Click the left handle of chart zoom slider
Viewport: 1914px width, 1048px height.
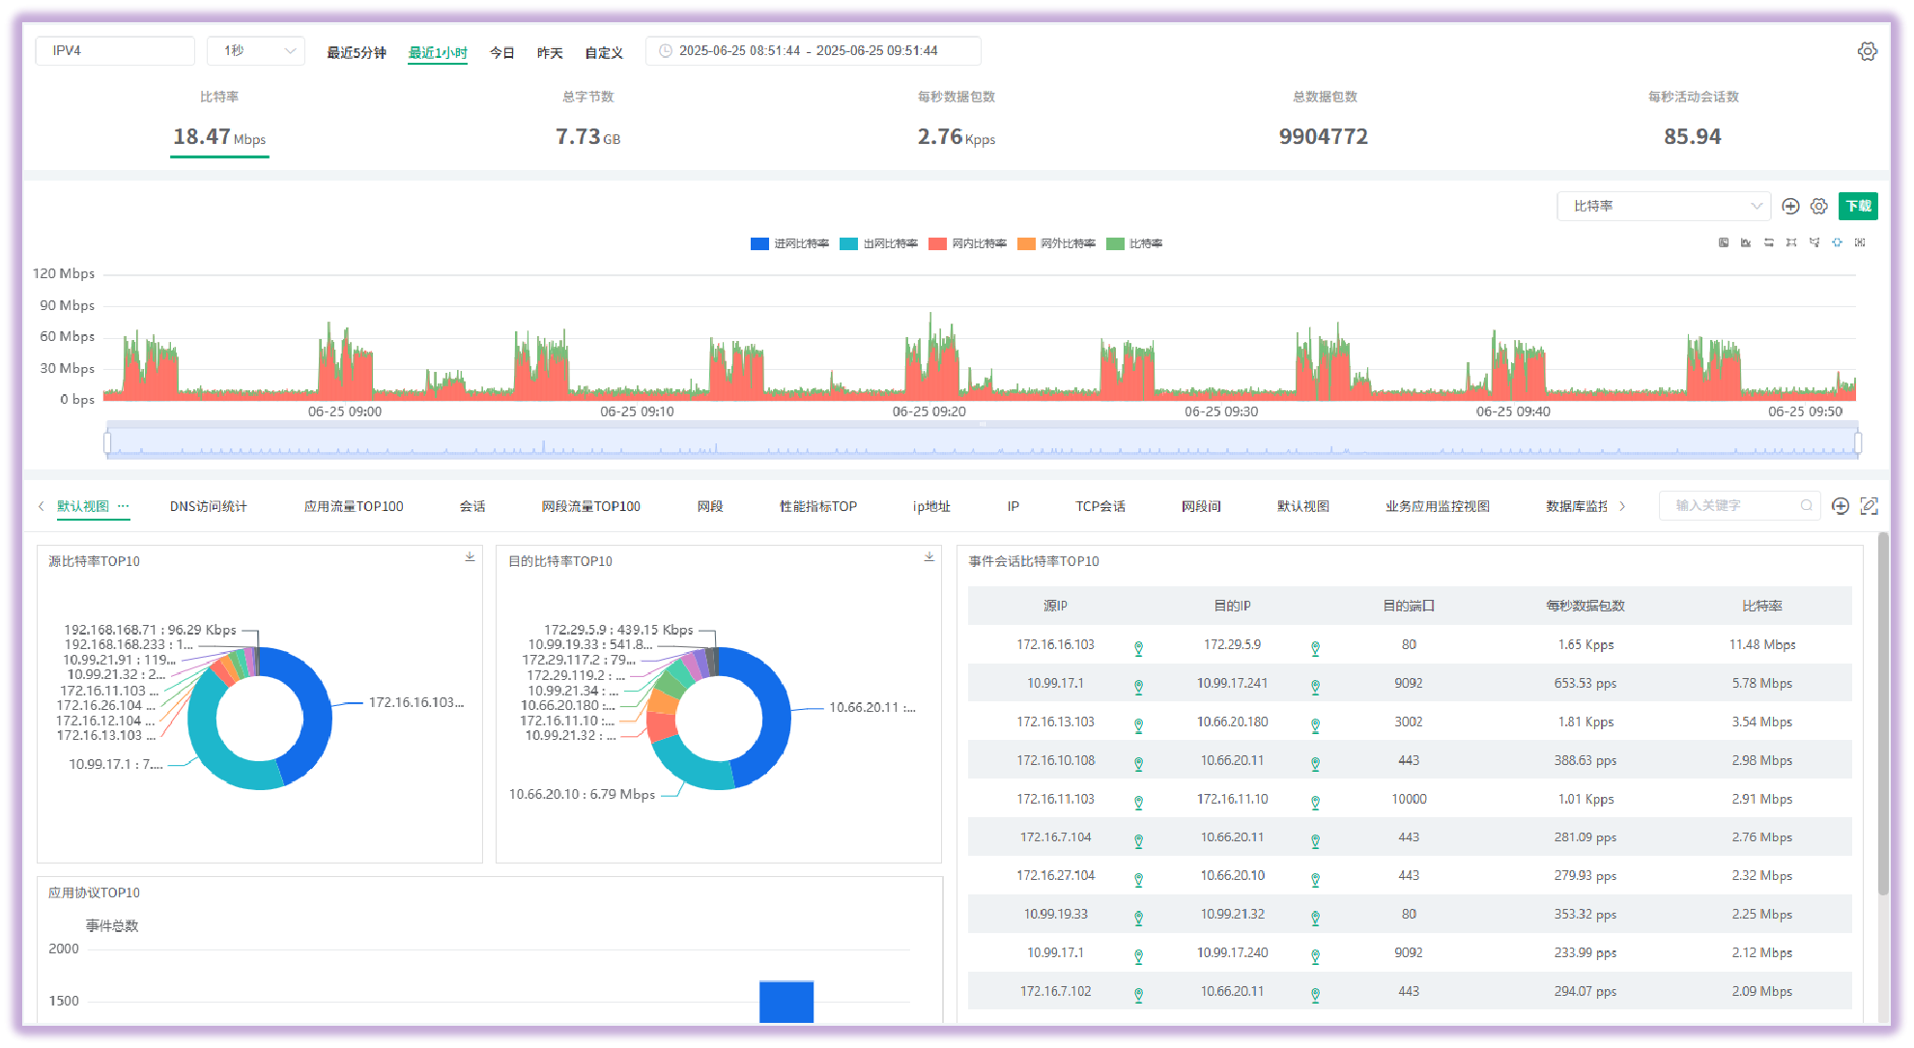coord(107,442)
